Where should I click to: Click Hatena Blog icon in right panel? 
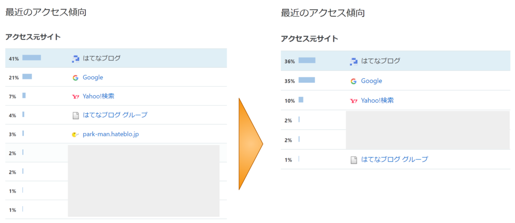354,61
